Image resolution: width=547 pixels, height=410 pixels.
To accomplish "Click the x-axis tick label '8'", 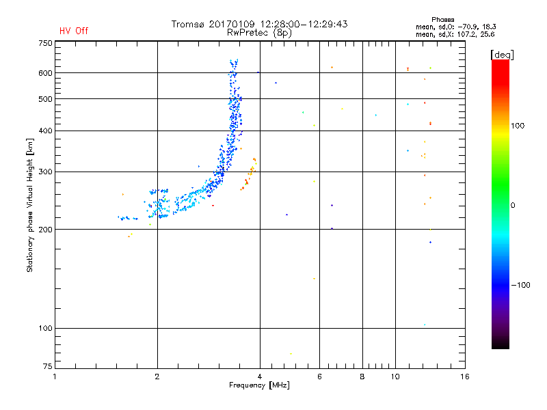I will point(362,377).
